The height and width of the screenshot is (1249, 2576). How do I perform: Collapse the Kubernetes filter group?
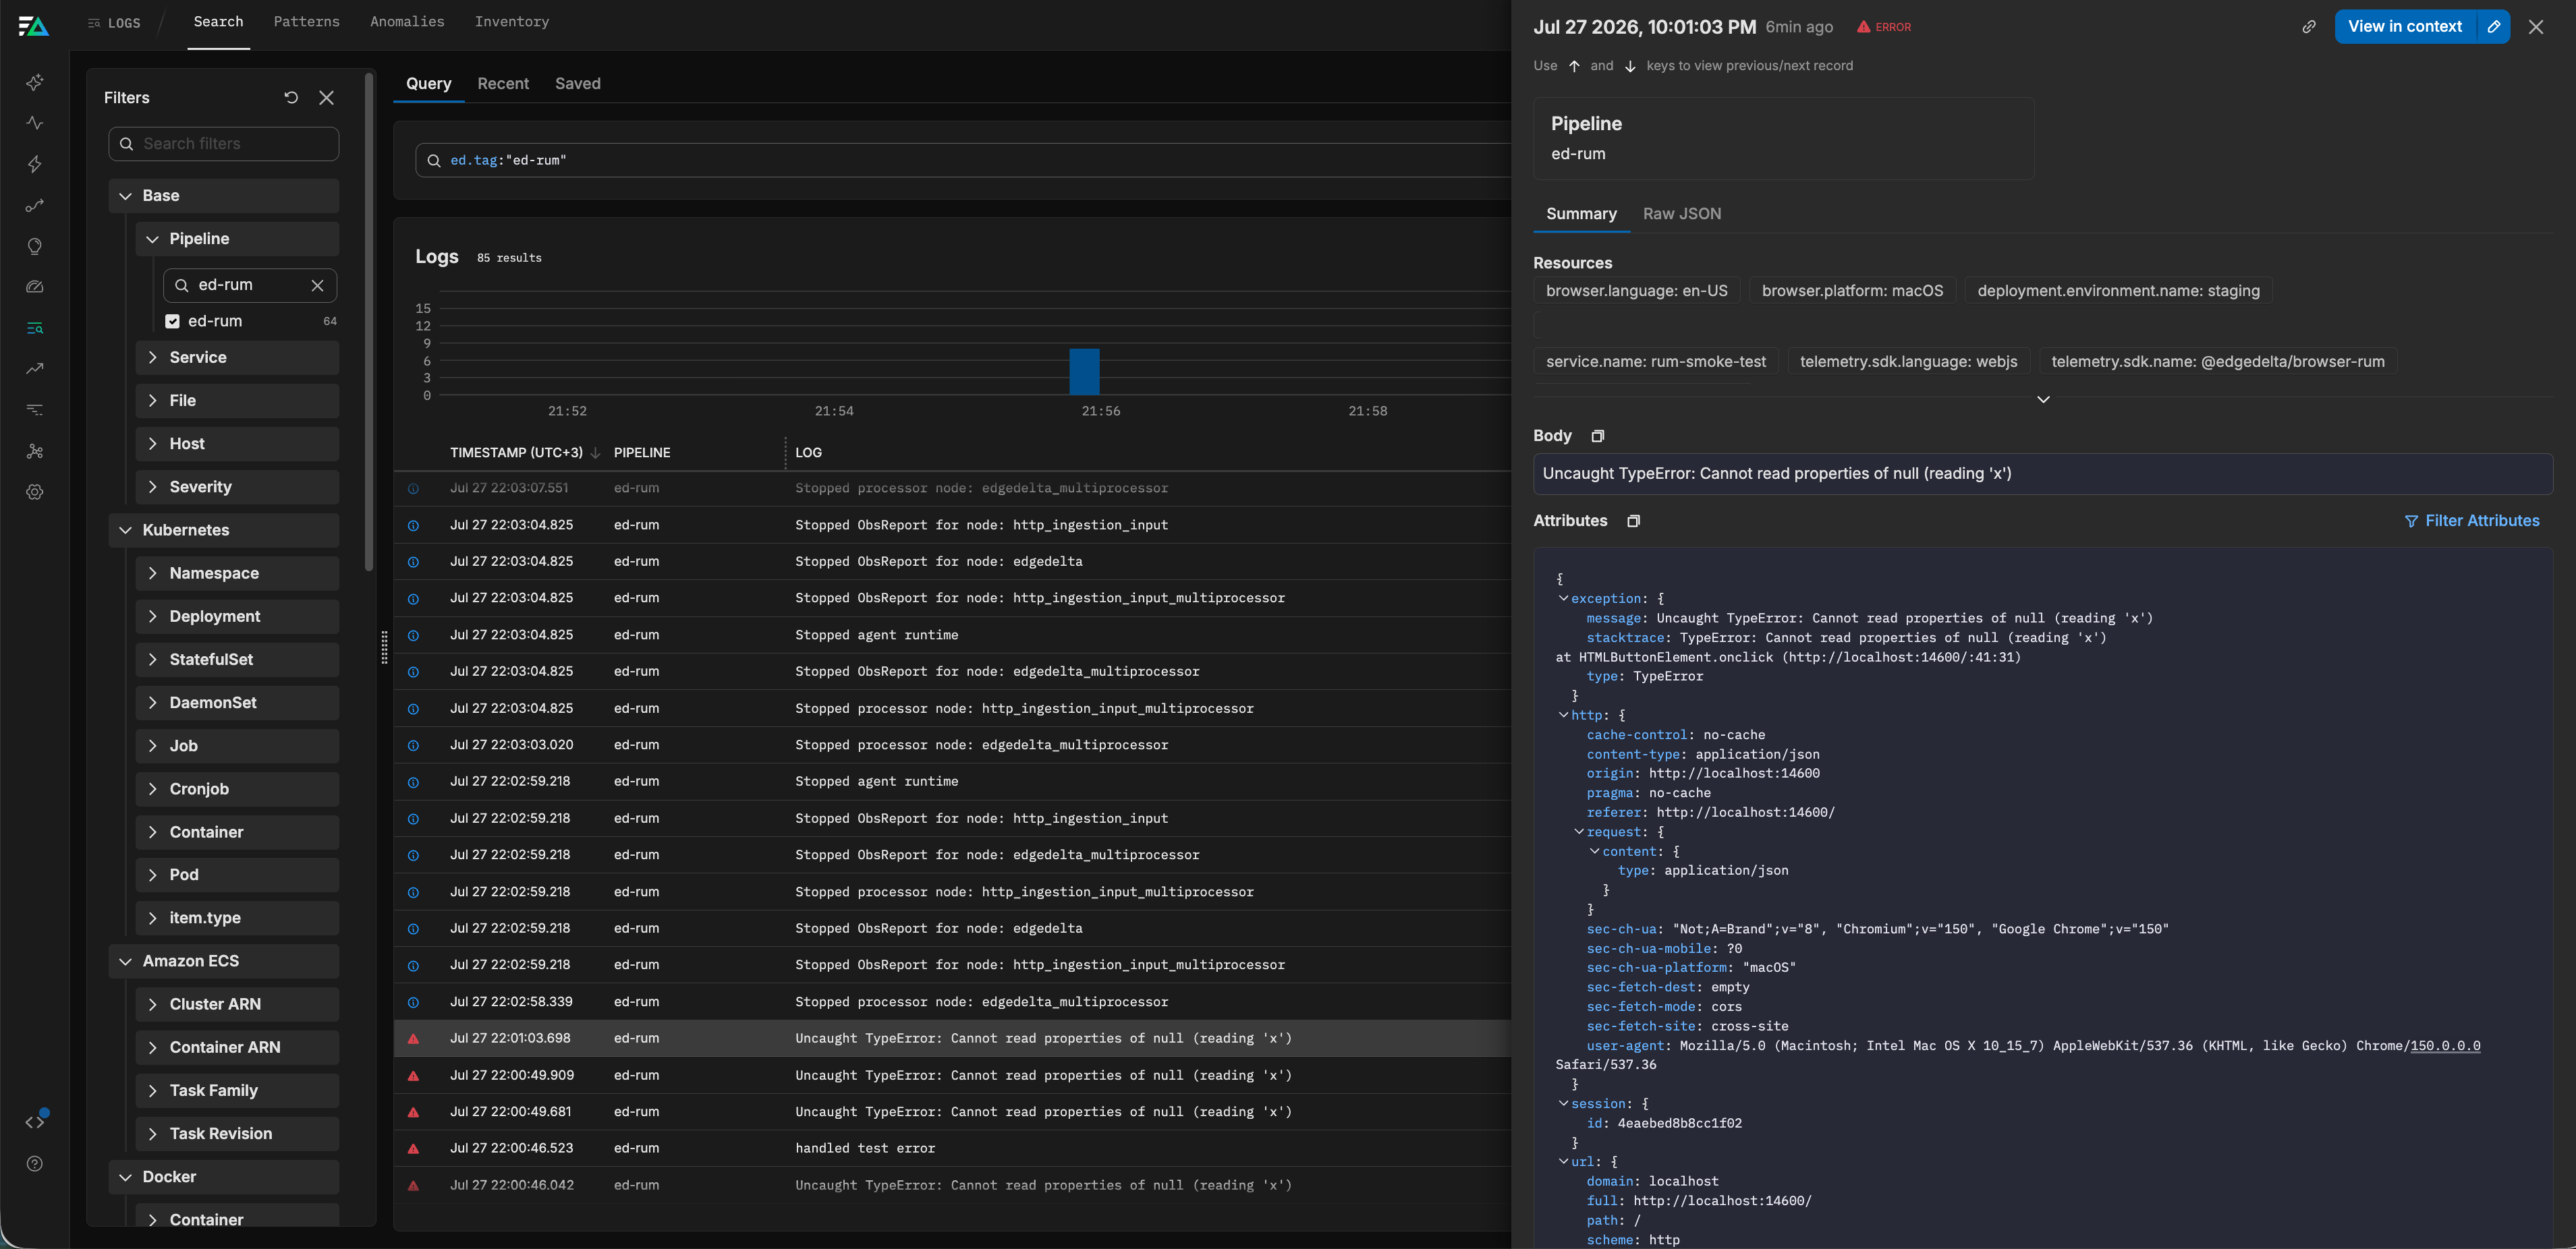tap(125, 529)
